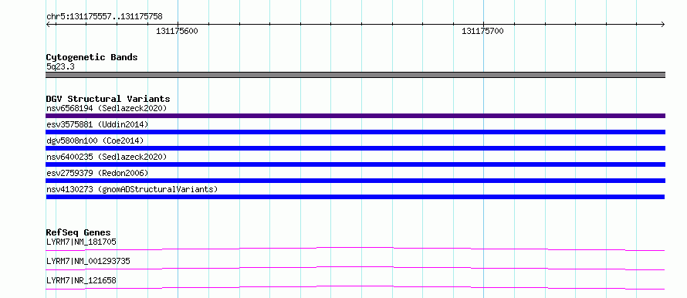This screenshot has height=298, width=687.
Task: Select the blue bar under dgv5808n100
Action: (x=356, y=148)
